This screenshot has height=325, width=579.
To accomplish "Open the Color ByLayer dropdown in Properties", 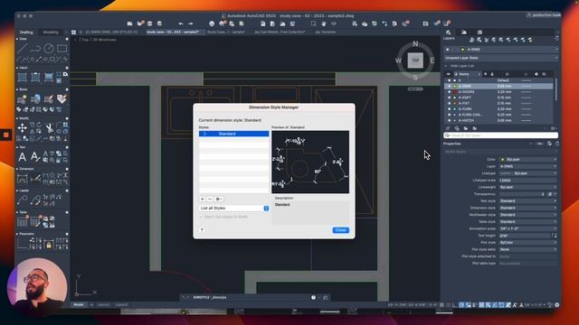I will click(x=527, y=160).
